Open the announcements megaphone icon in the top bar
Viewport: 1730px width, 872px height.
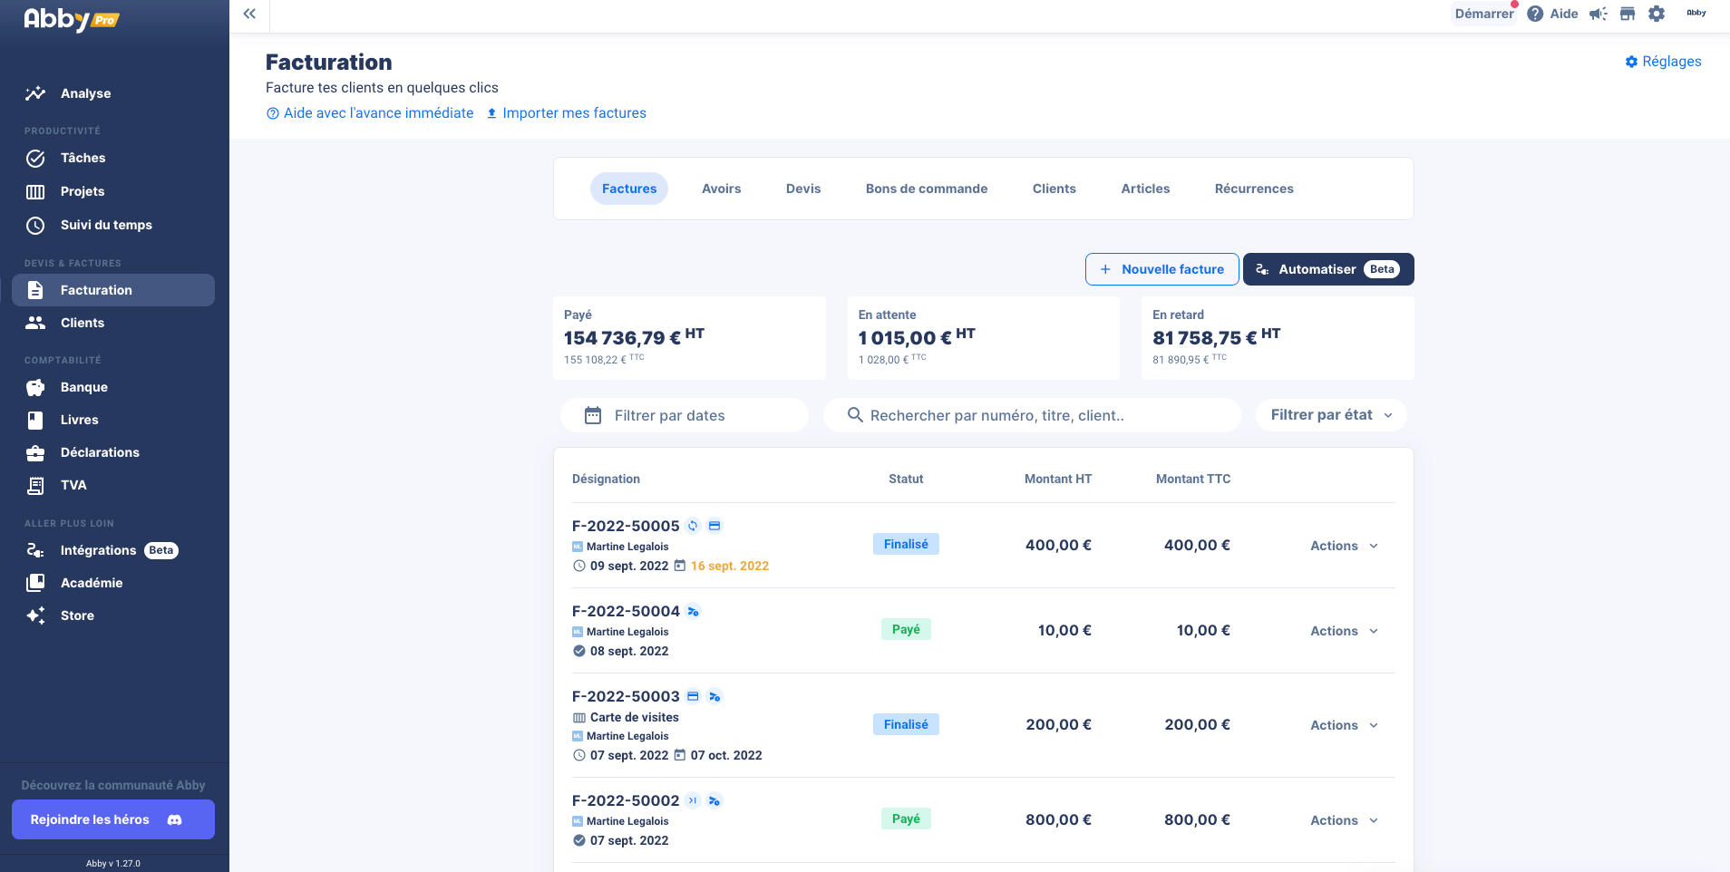(x=1598, y=14)
